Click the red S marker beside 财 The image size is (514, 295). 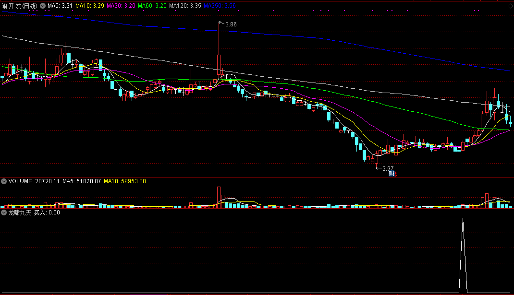point(395,174)
